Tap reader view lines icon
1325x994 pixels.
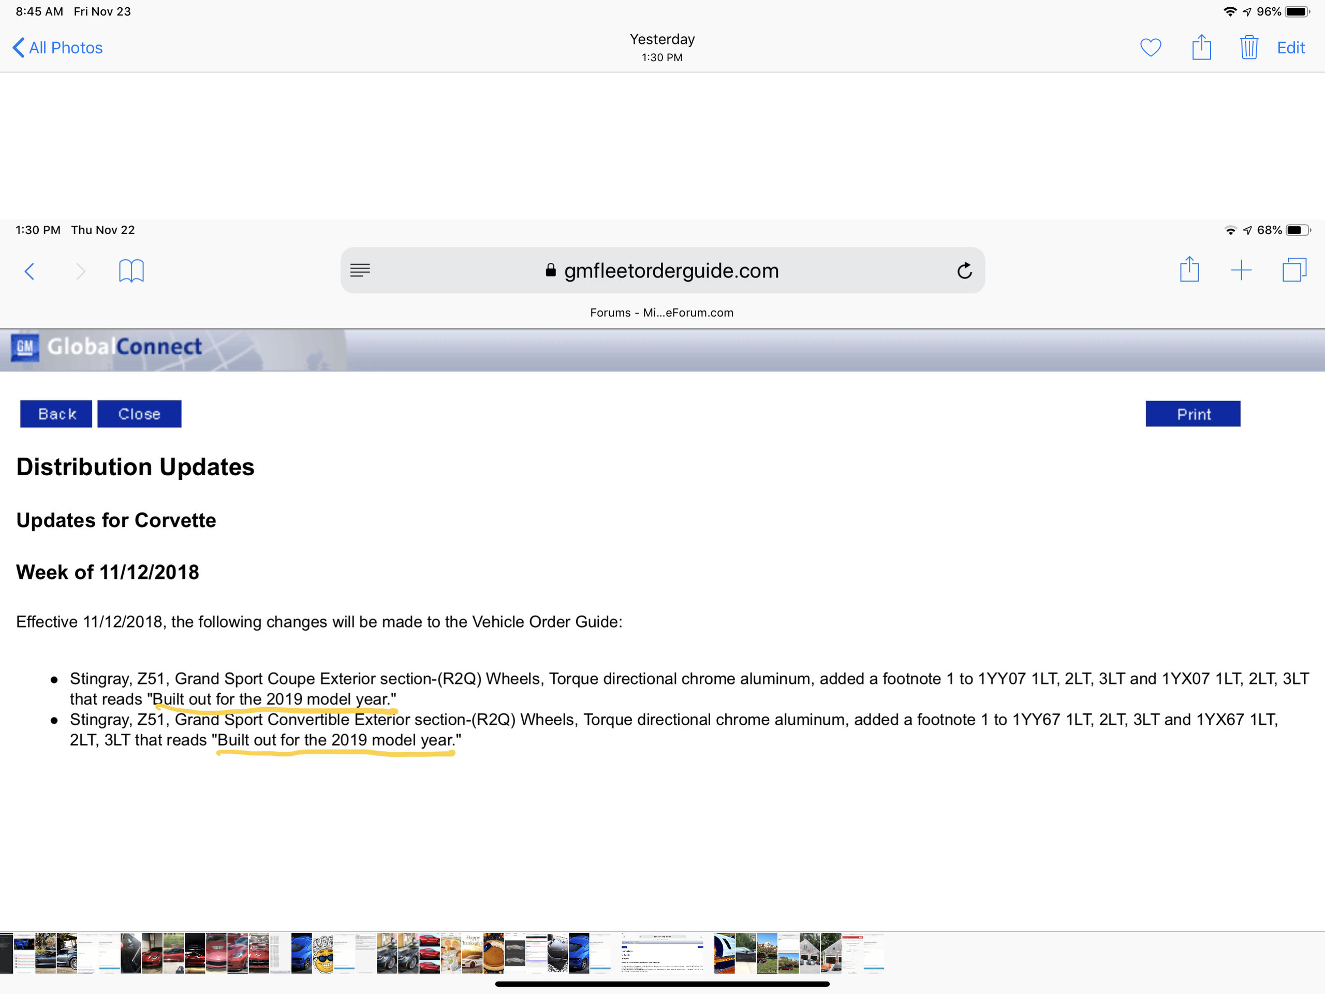point(360,270)
